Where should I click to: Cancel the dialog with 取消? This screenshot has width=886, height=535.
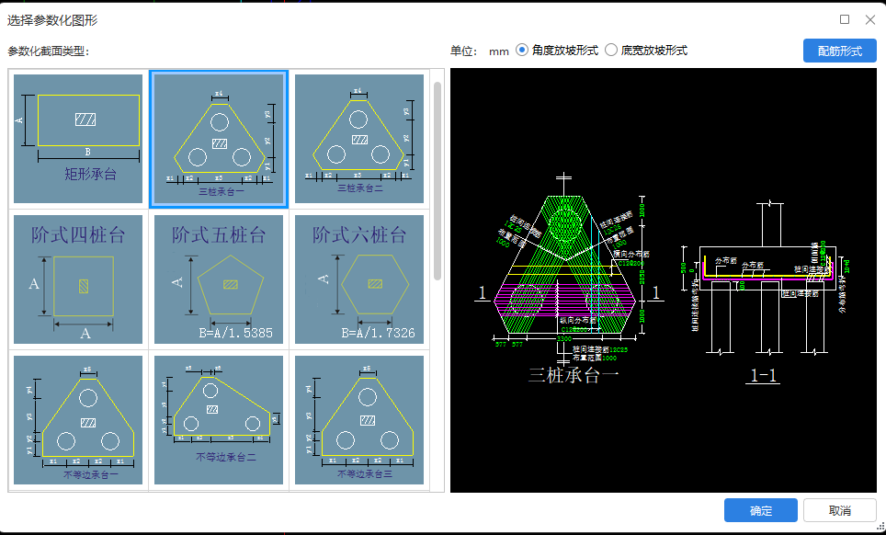(840, 510)
